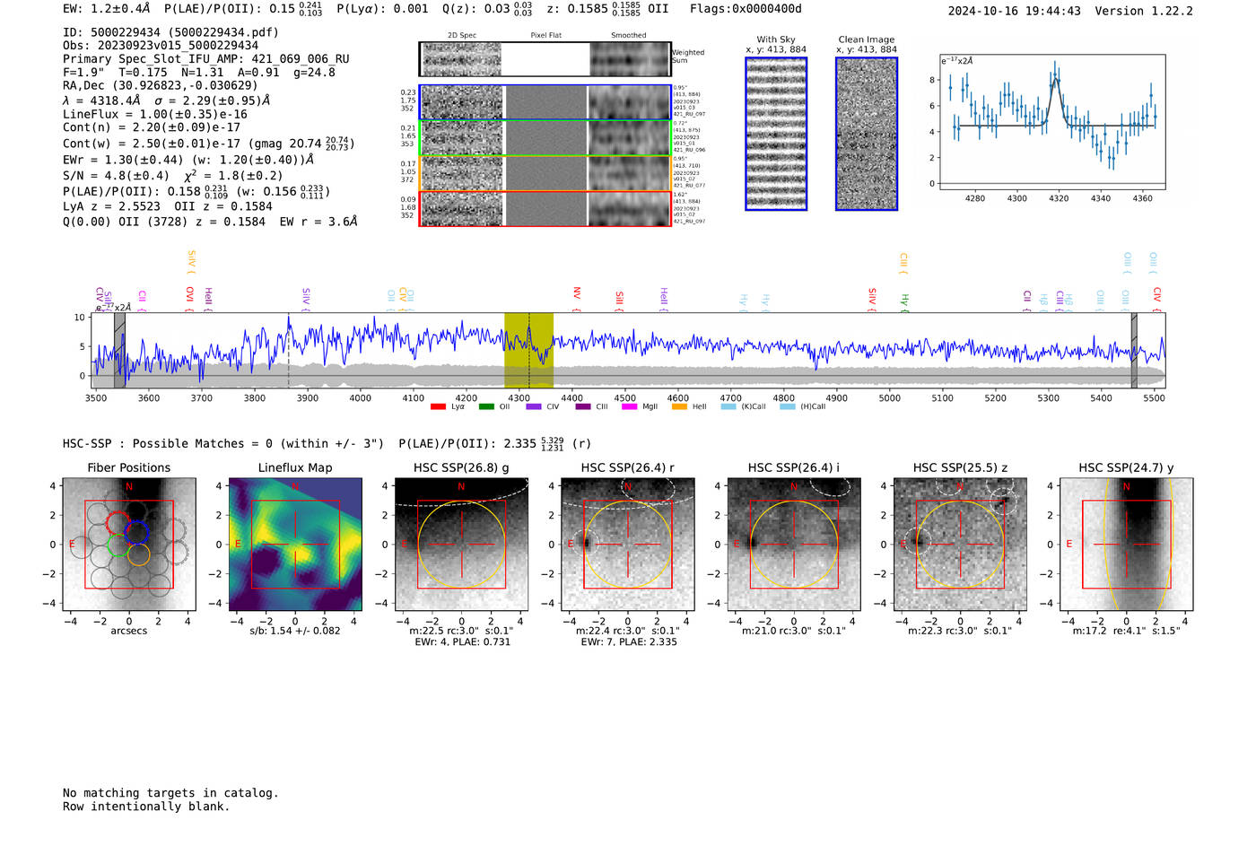Click the 'EW: 1.2±0.4Å' header value
This screenshot has height=855, width=1256.
tap(107, 9)
